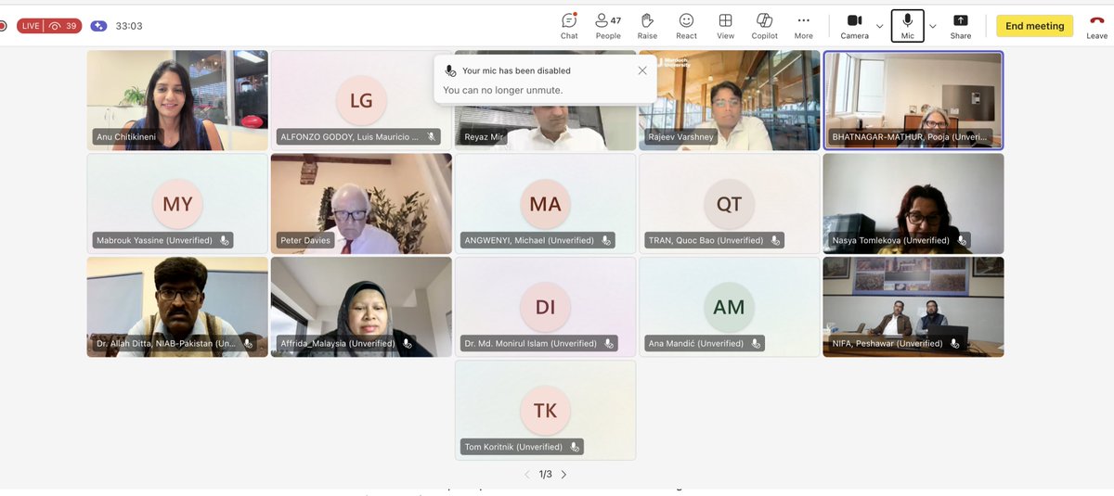The width and height of the screenshot is (1114, 496).
Task: Expand the Camera options dropdown arrow
Action: tap(880, 26)
